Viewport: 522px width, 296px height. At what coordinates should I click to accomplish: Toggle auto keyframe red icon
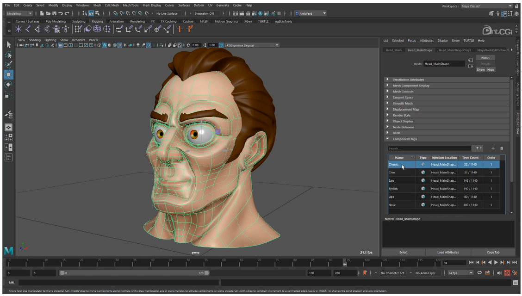pos(507,273)
